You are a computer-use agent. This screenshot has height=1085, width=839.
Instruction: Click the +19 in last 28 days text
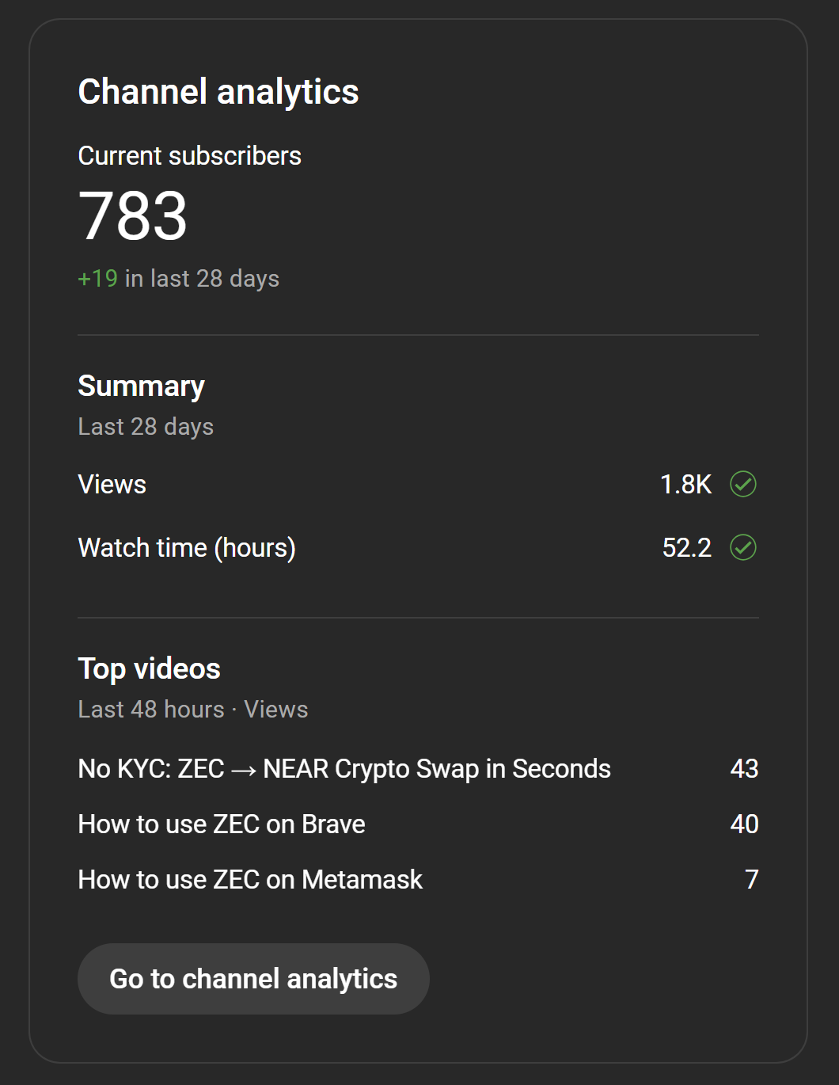pyautogui.click(x=178, y=279)
